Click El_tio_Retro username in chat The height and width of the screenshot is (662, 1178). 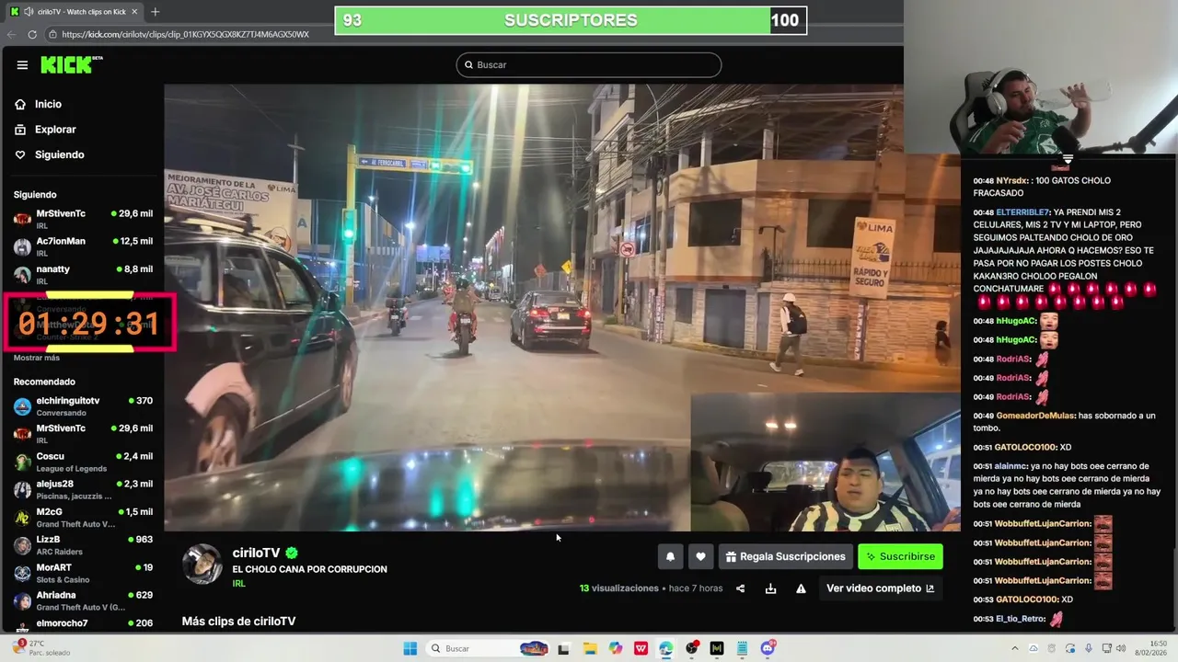(x=1020, y=619)
